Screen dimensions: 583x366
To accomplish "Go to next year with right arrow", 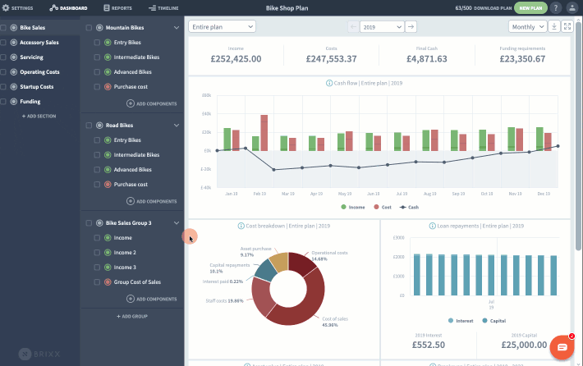I will pos(411,27).
